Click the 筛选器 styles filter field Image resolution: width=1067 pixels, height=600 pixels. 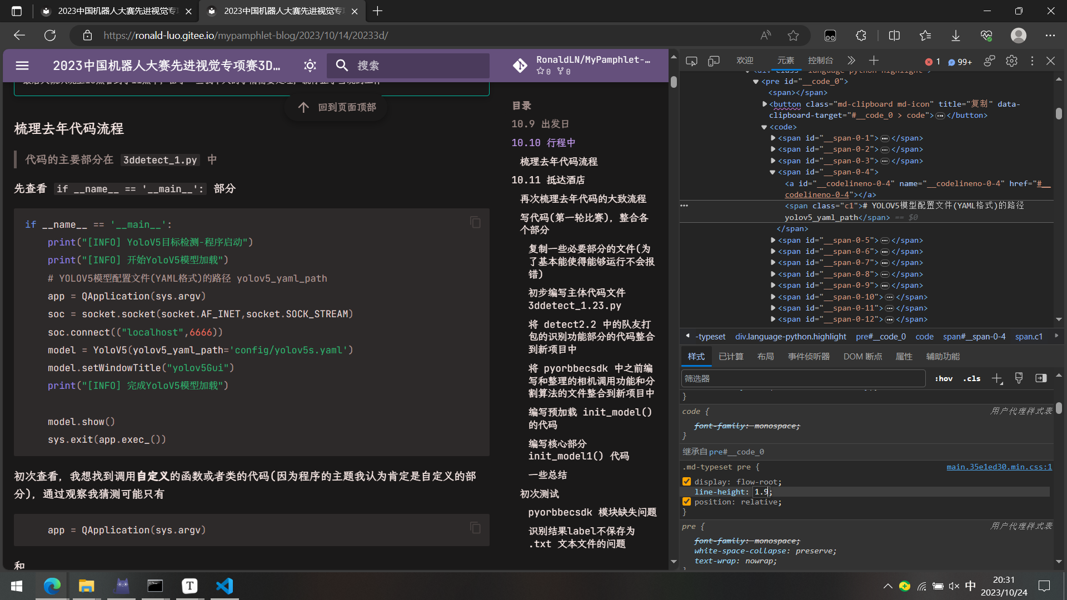(x=802, y=379)
